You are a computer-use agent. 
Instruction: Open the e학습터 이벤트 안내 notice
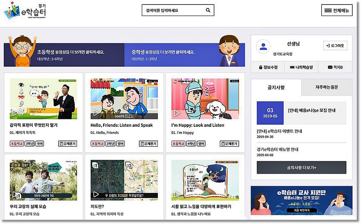pos(279,131)
